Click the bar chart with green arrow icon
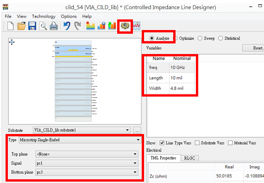The height and width of the screenshot is (183, 264). [x=112, y=26]
